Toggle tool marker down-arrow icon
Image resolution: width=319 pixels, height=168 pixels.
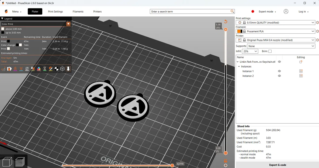[68, 69]
